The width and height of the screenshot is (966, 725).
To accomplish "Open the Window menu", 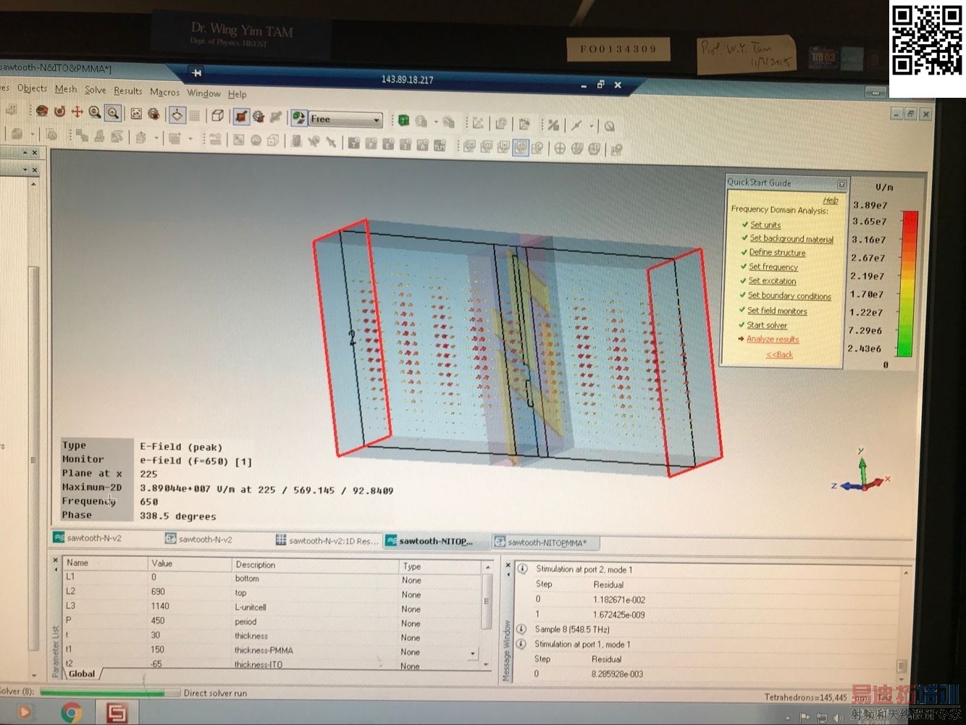I will (x=203, y=93).
